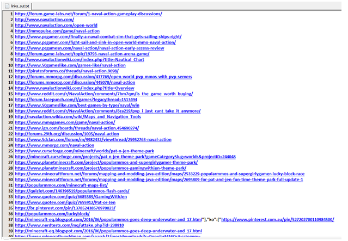Screen dimensions: 348x241
Task: Select the links_out.txt tab
Action: tap(17, 6)
